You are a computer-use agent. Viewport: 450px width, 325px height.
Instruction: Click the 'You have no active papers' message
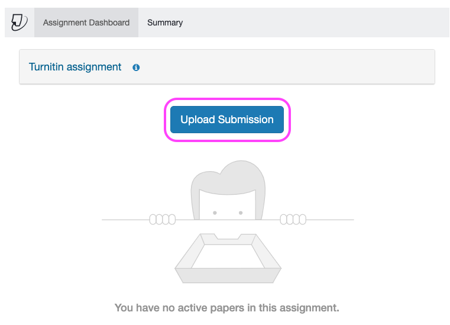[x=227, y=308]
